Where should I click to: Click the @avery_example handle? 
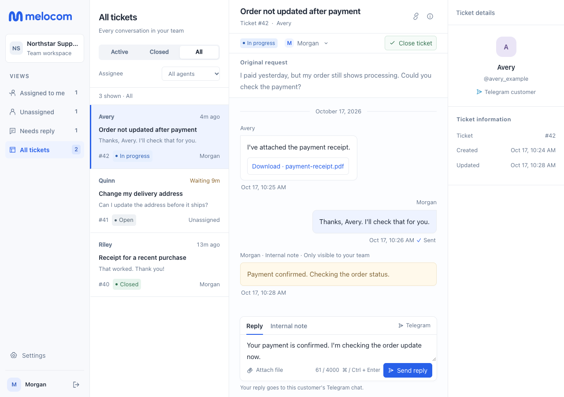coord(506,79)
